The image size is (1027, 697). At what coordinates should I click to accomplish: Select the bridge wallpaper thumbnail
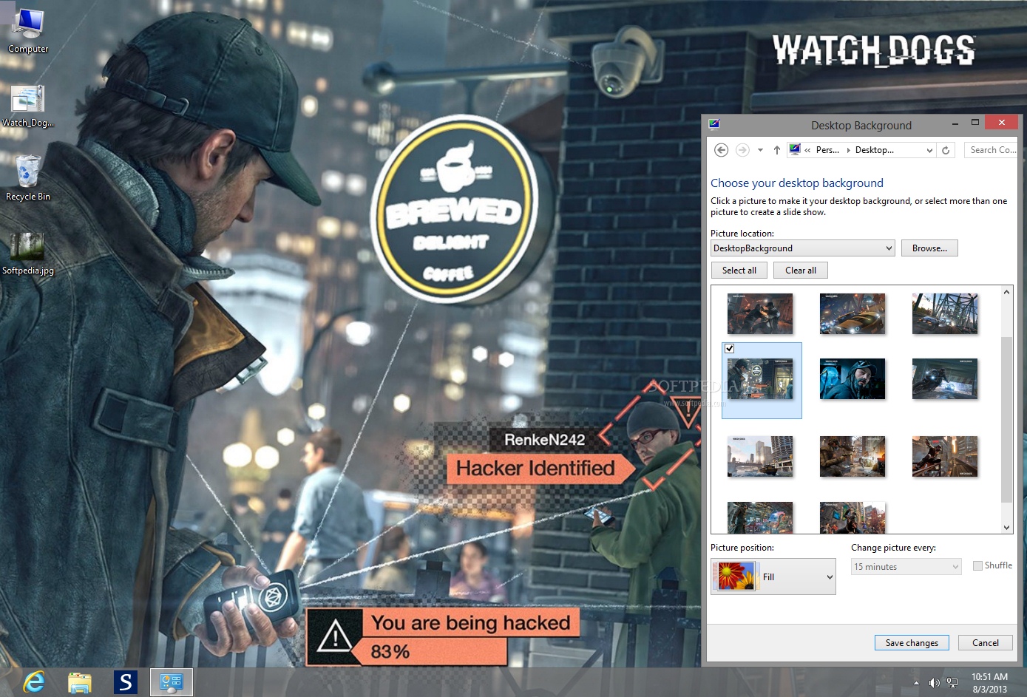point(945,313)
